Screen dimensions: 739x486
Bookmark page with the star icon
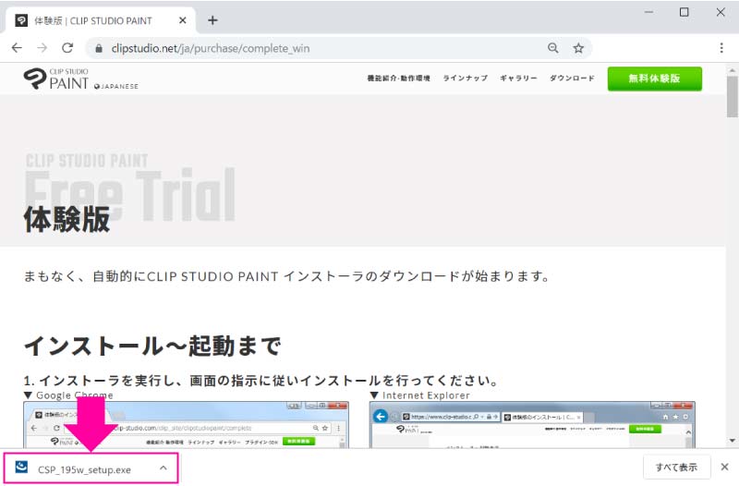coord(578,48)
